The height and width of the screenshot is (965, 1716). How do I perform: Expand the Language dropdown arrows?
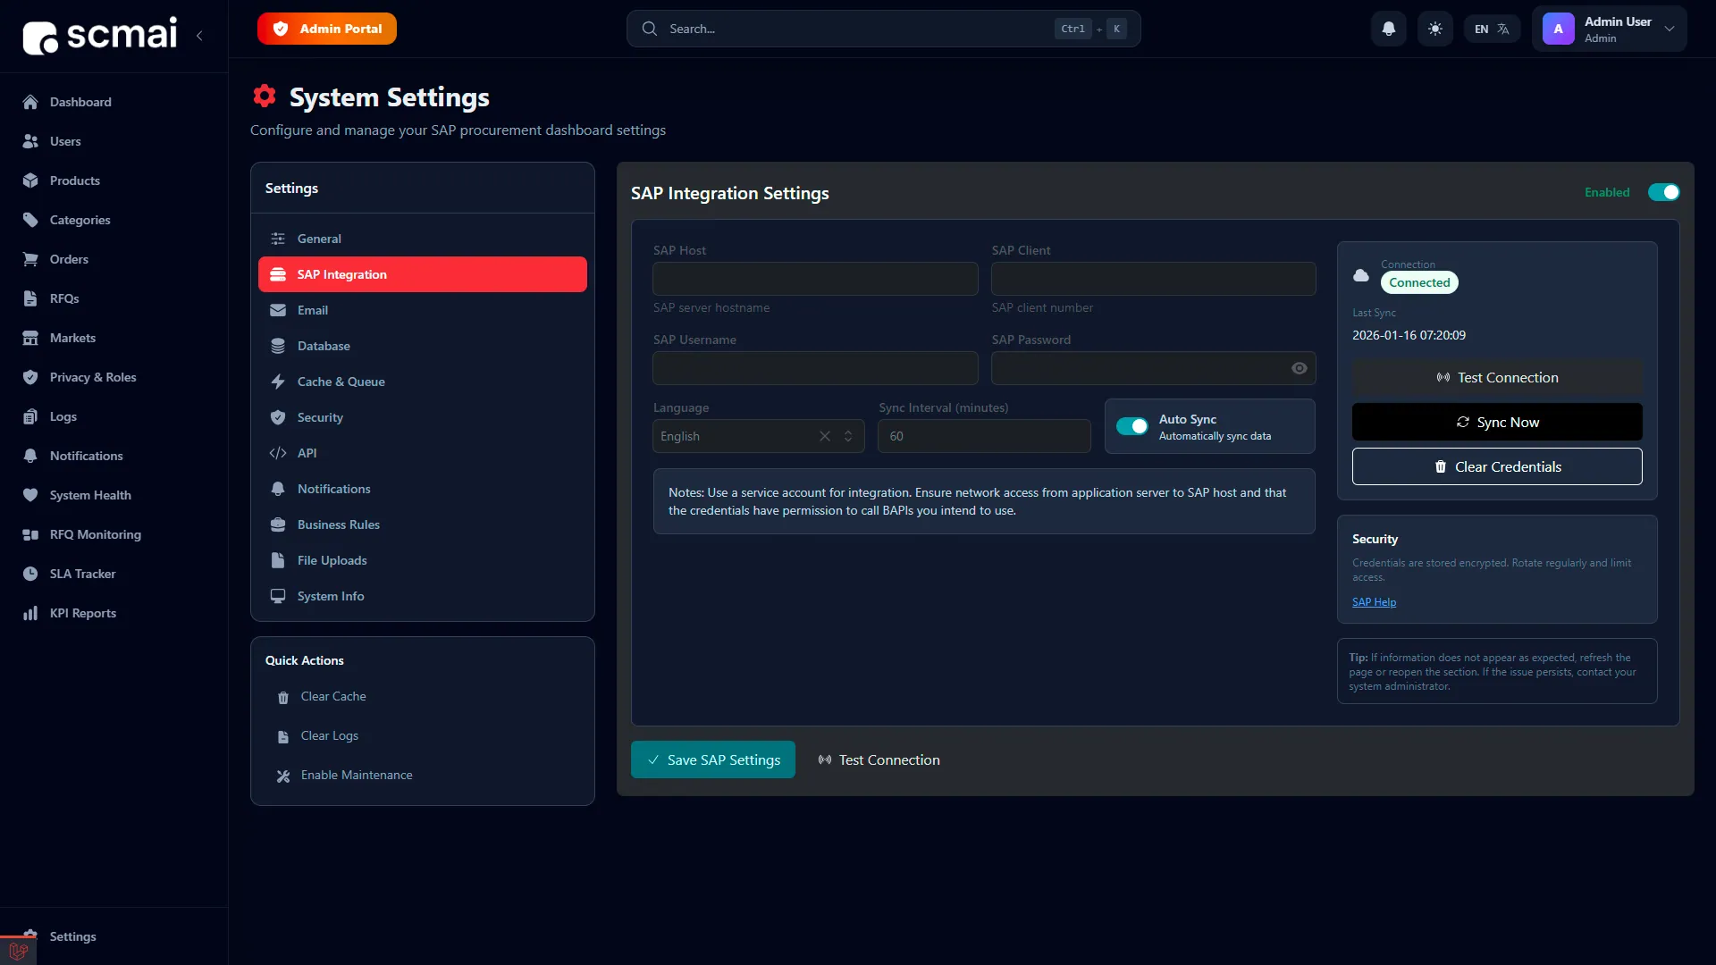pyautogui.click(x=848, y=436)
